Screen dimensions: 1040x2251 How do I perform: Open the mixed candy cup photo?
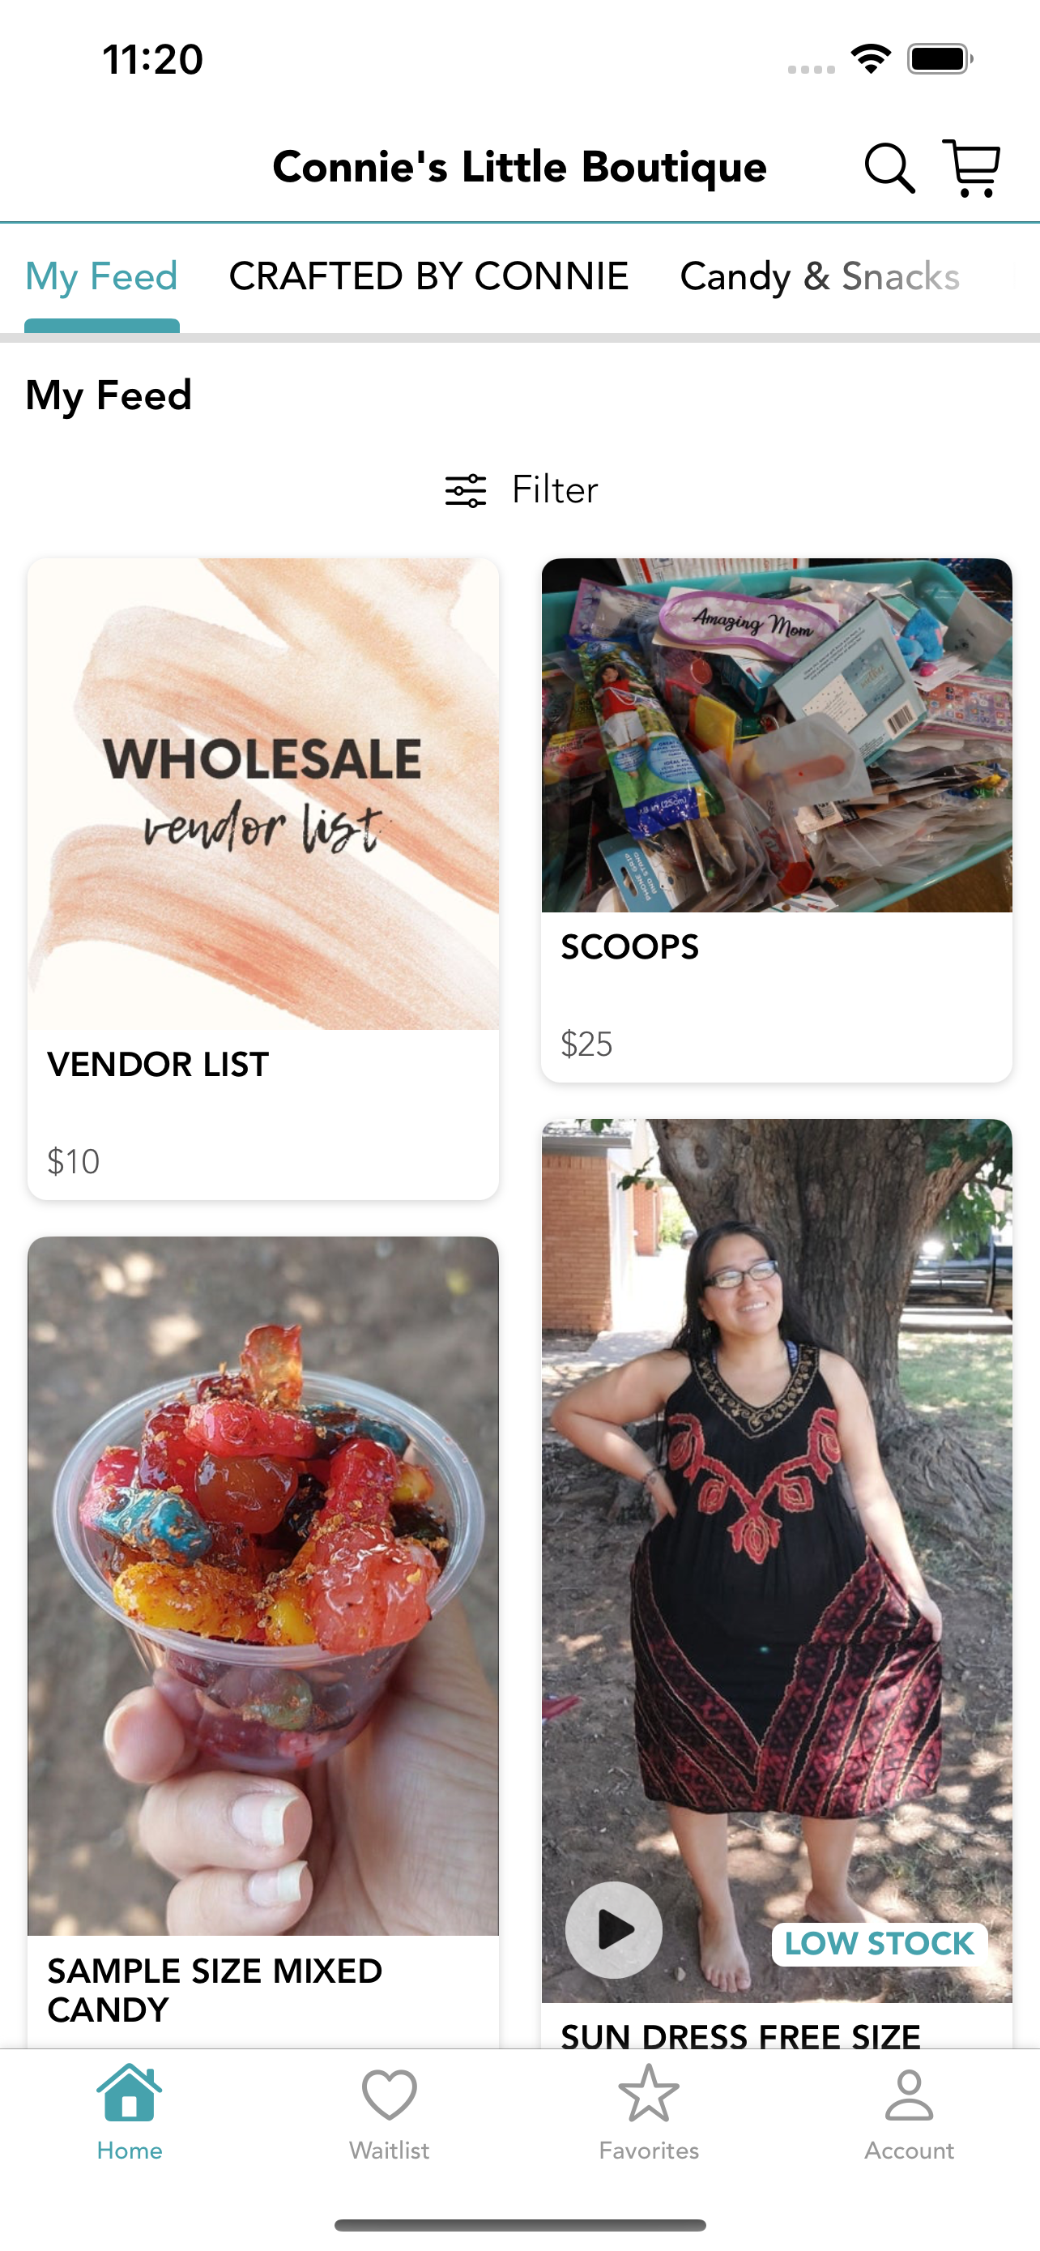pos(263,1585)
